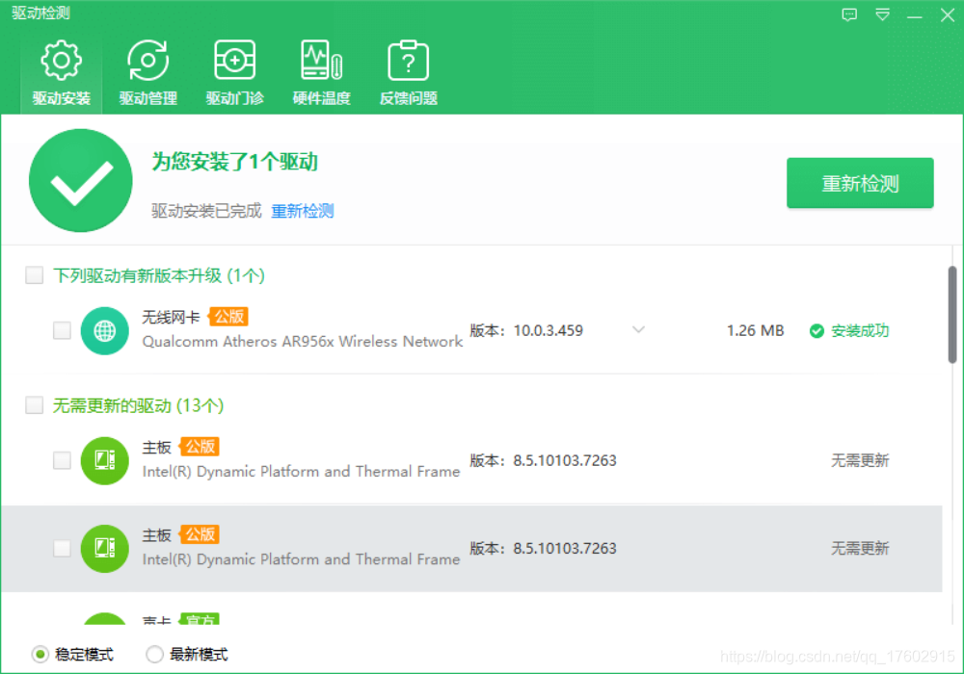Open the 反馈问题 question-mark icon tab
The height and width of the screenshot is (674, 964).
[408, 72]
